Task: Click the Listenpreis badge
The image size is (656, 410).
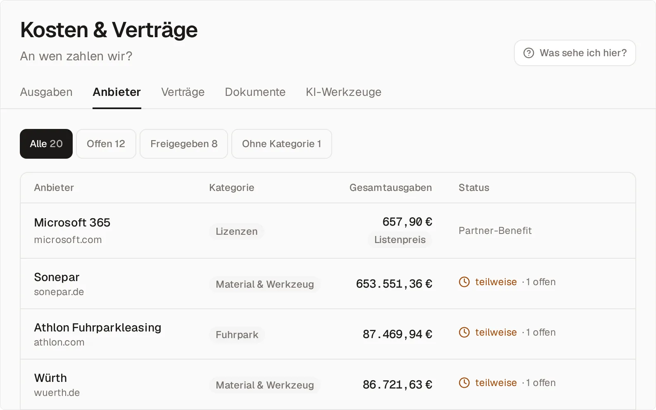Action: click(x=400, y=240)
